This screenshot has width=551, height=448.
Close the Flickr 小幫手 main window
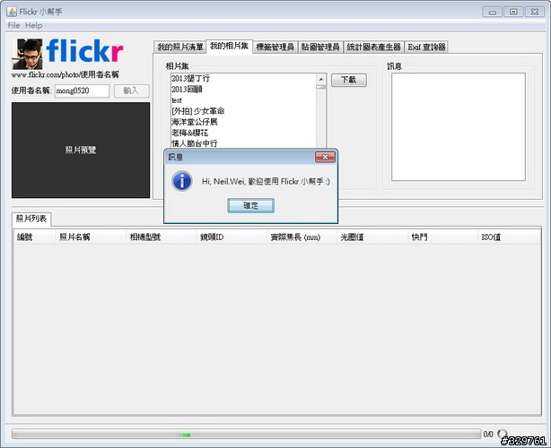[535, 12]
